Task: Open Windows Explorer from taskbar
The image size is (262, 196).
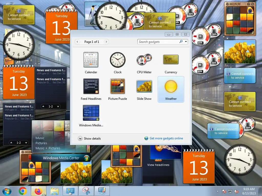Action: click(54, 191)
